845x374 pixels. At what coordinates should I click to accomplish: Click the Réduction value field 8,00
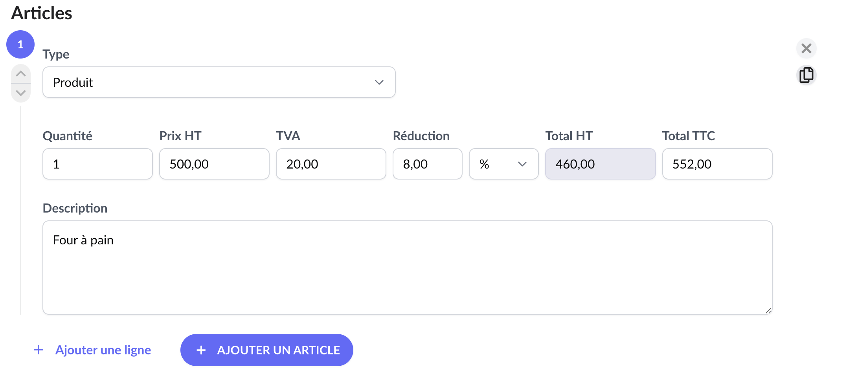pyautogui.click(x=427, y=164)
